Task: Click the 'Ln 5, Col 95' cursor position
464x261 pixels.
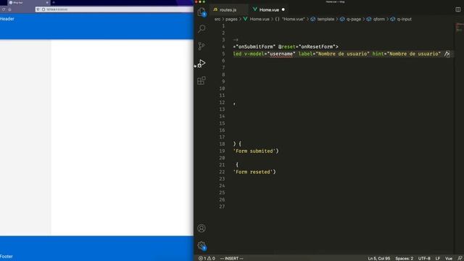Action: click(x=379, y=258)
